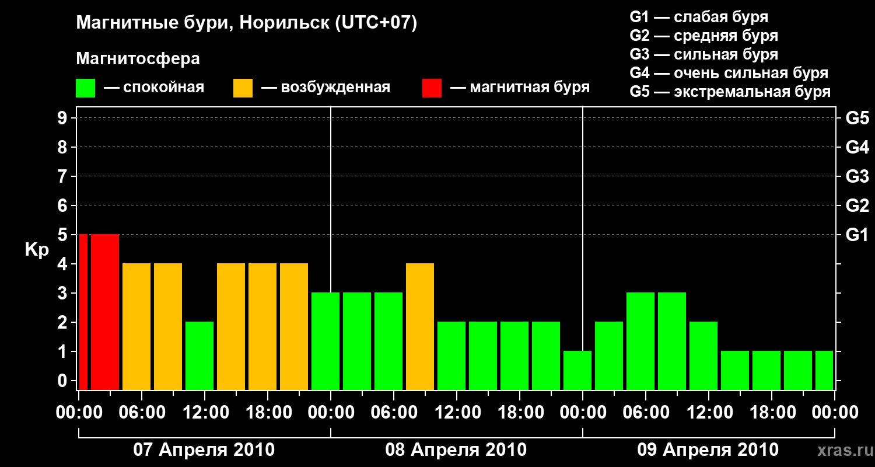Click the Kp axis value 0
875x467 pixels.
[64, 381]
